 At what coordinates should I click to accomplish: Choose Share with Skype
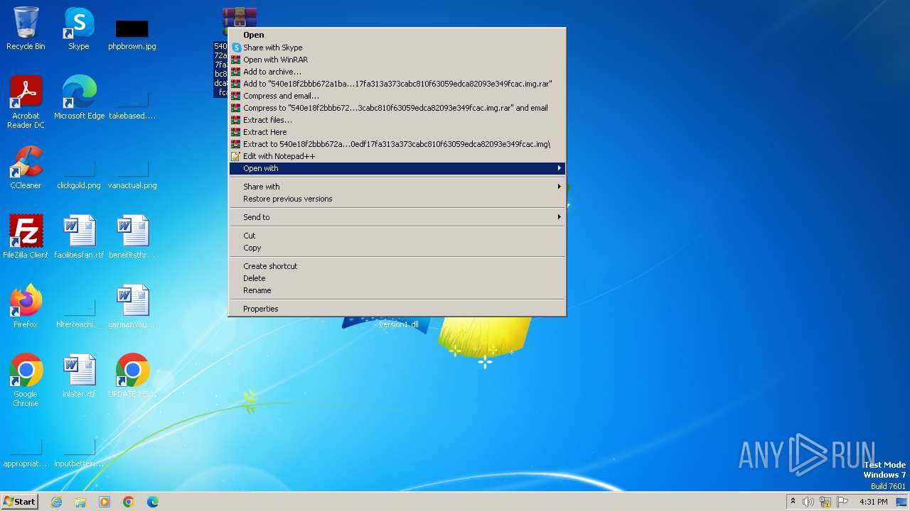point(397,48)
